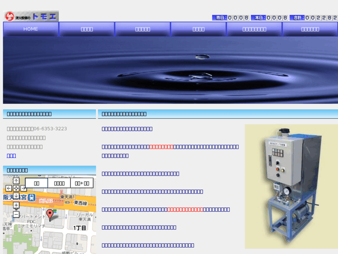Open the blue underlined link under phone number
Image resolution: width=338 pixels, height=254 pixels.
click(x=12, y=156)
